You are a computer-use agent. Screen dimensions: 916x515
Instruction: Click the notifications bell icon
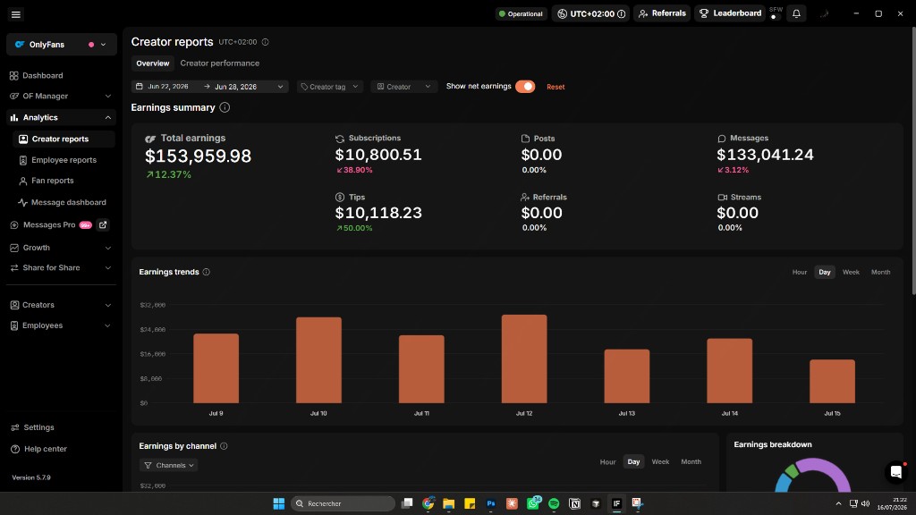796,13
